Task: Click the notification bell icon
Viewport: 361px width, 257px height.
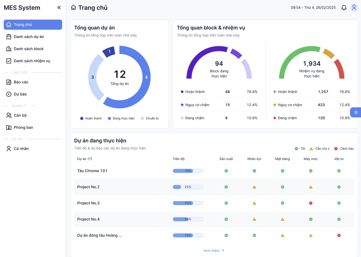Action: click(x=344, y=8)
